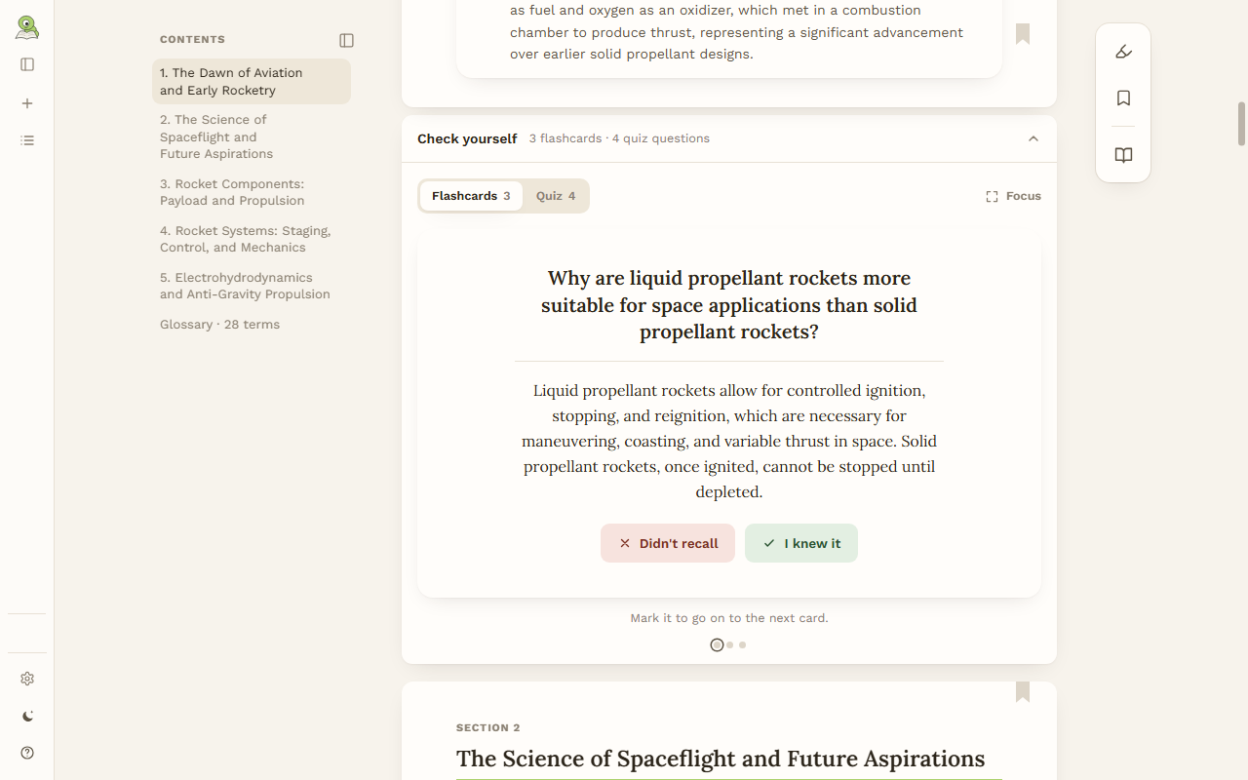Bookmark Section 2 ribbon icon
The height and width of the screenshot is (780, 1248).
coord(1023,691)
